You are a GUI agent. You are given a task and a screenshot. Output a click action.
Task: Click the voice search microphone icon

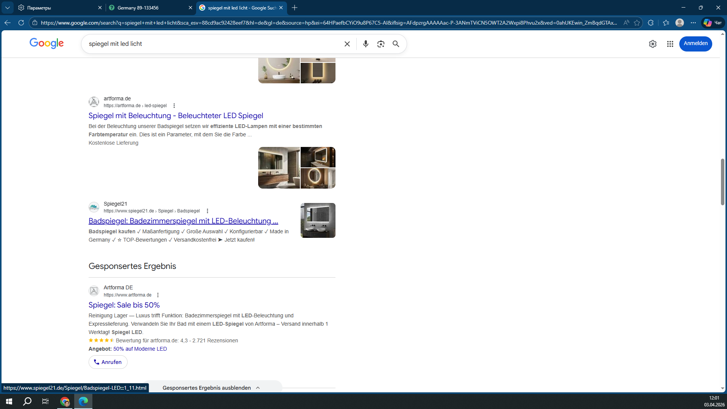[365, 44]
